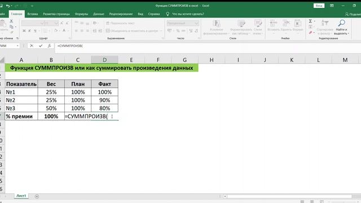This screenshot has height=203, width=361.
Task: Click the increase indent icon
Action: tap(100, 30)
